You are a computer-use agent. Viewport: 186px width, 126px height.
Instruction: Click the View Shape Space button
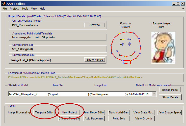pos(169,112)
